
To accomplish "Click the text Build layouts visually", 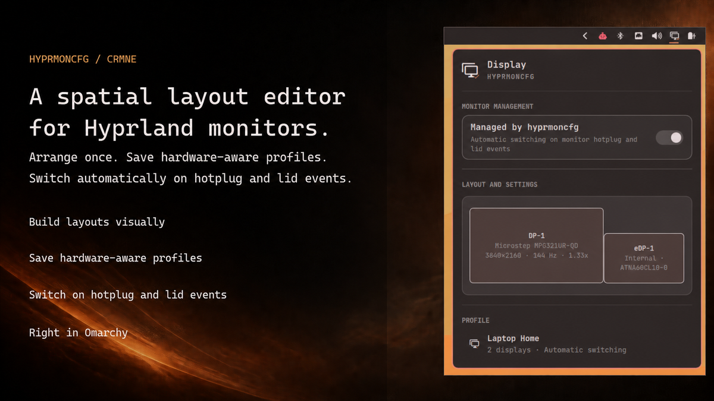I will click(97, 222).
